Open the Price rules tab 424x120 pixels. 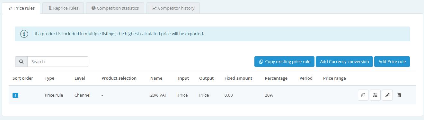(21, 8)
